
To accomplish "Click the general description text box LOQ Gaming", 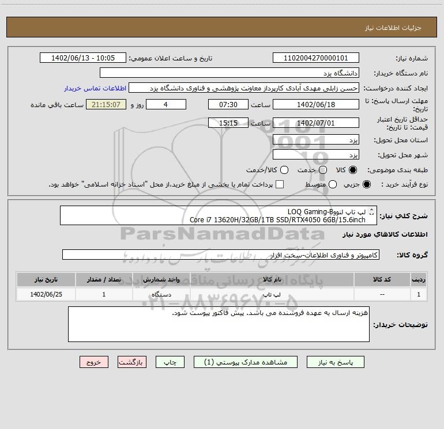I will (x=219, y=215).
